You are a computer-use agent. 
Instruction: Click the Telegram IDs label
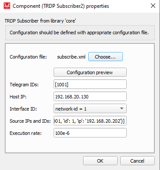point(24,85)
